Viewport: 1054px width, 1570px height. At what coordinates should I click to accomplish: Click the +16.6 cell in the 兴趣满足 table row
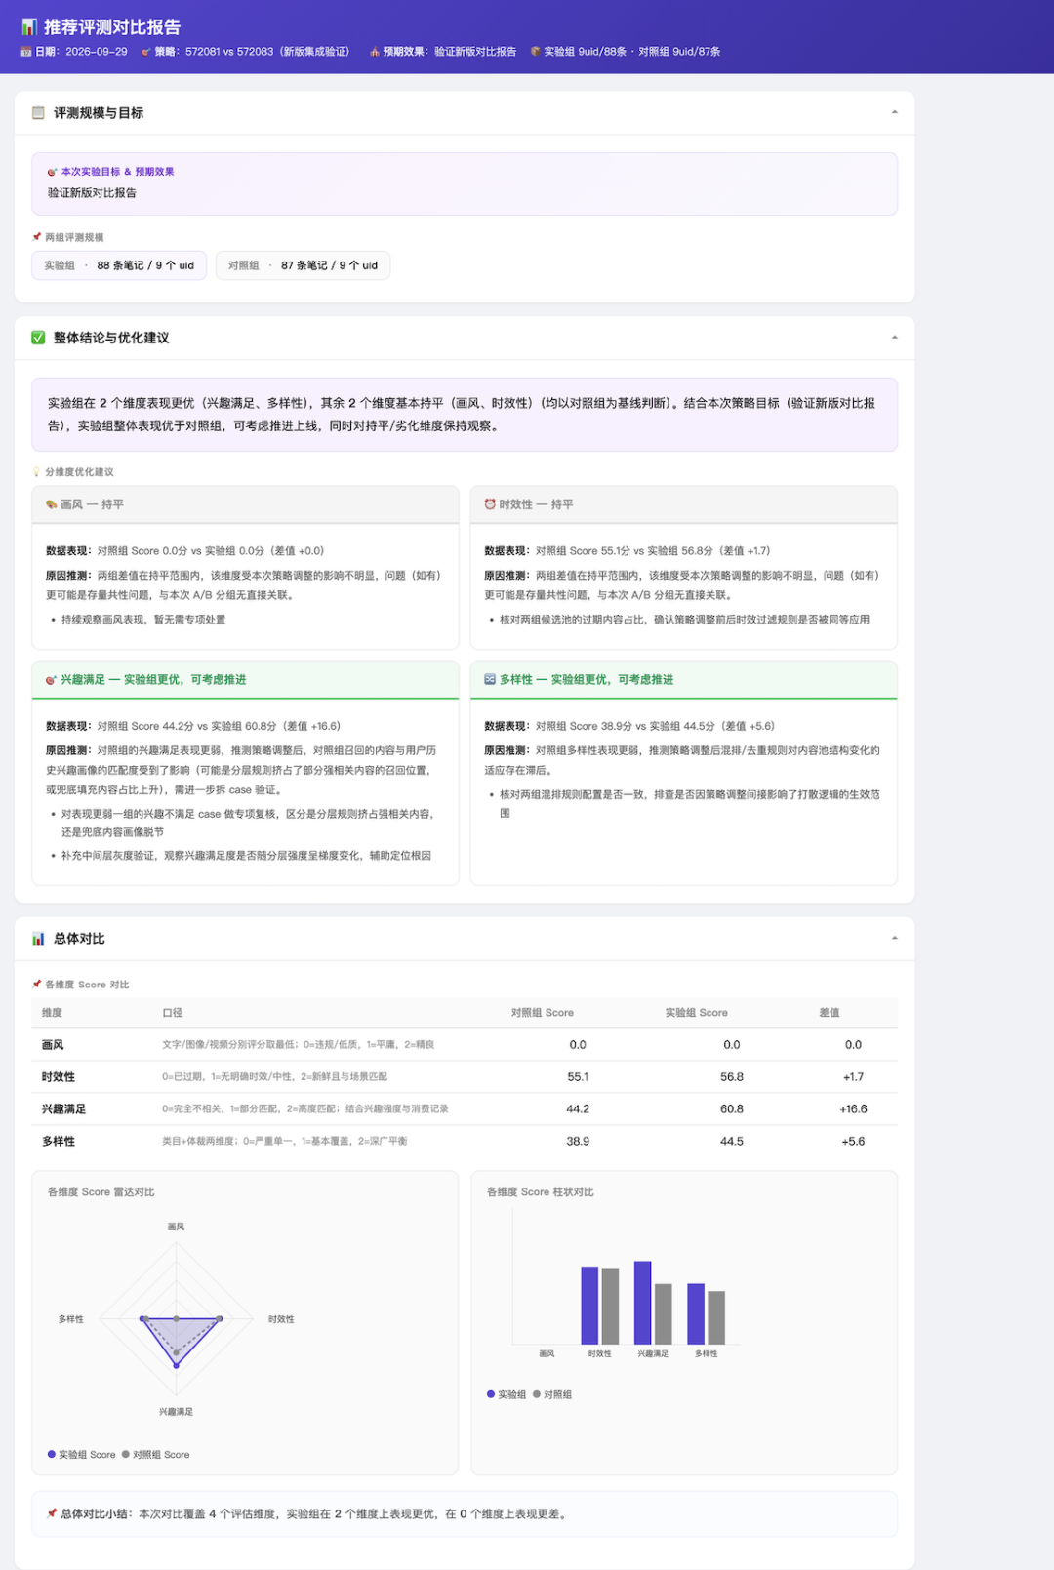(x=853, y=1109)
